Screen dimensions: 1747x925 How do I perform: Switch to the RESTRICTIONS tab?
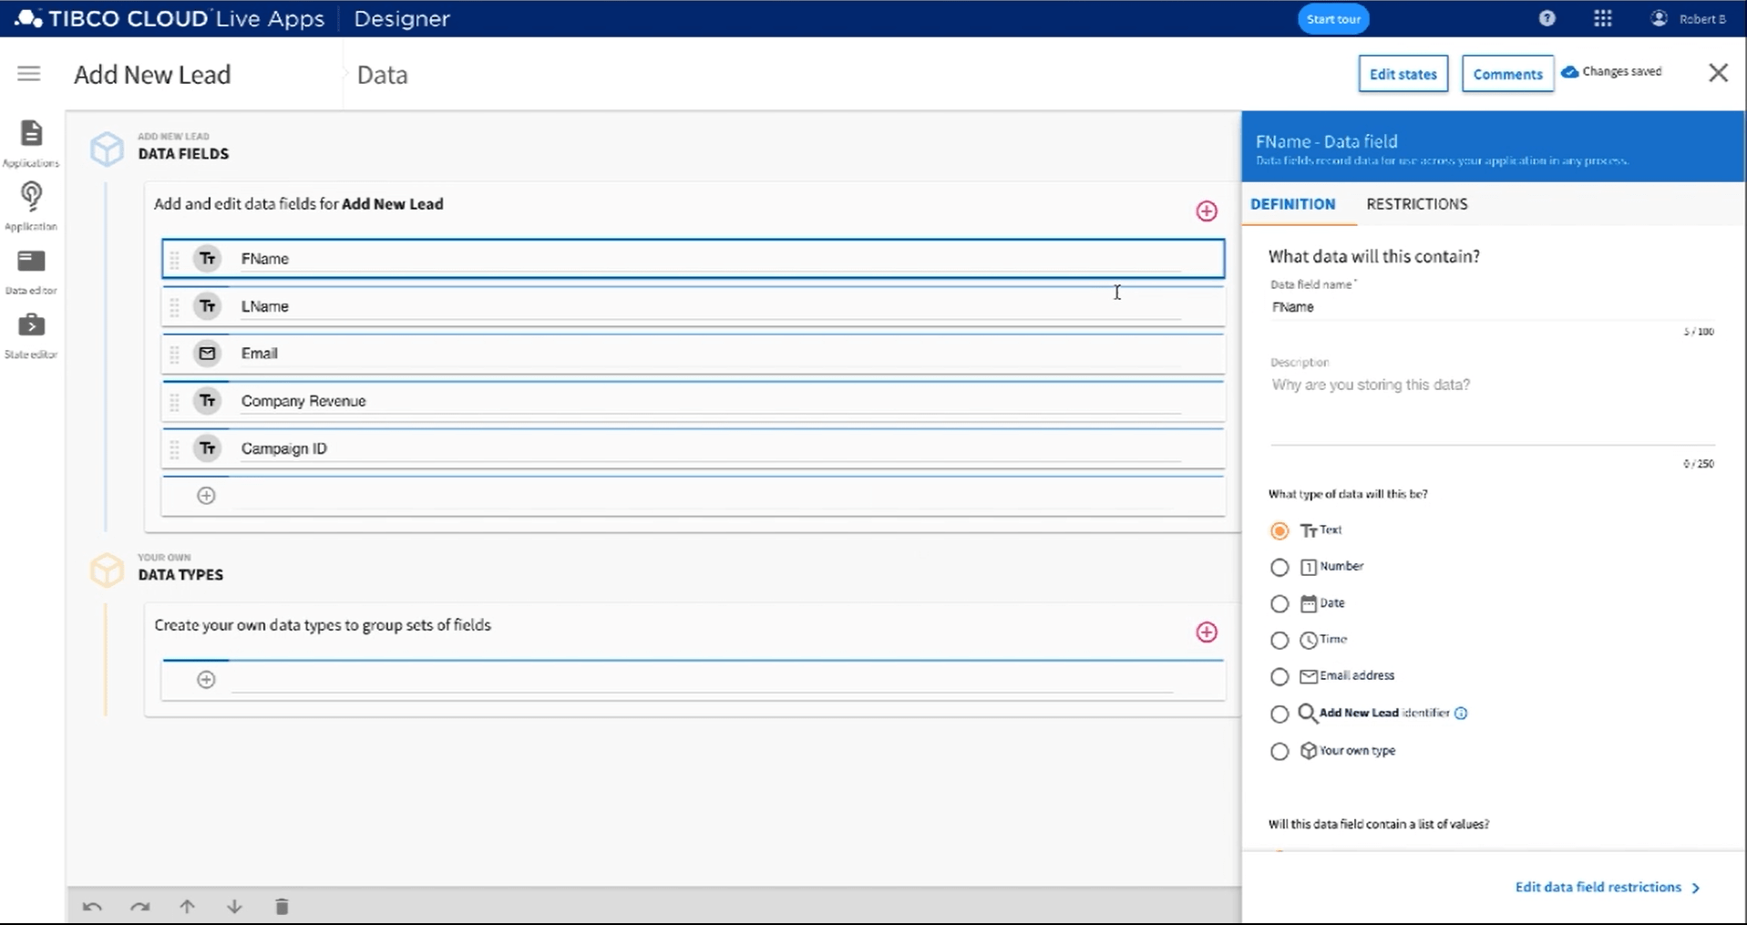(x=1417, y=204)
